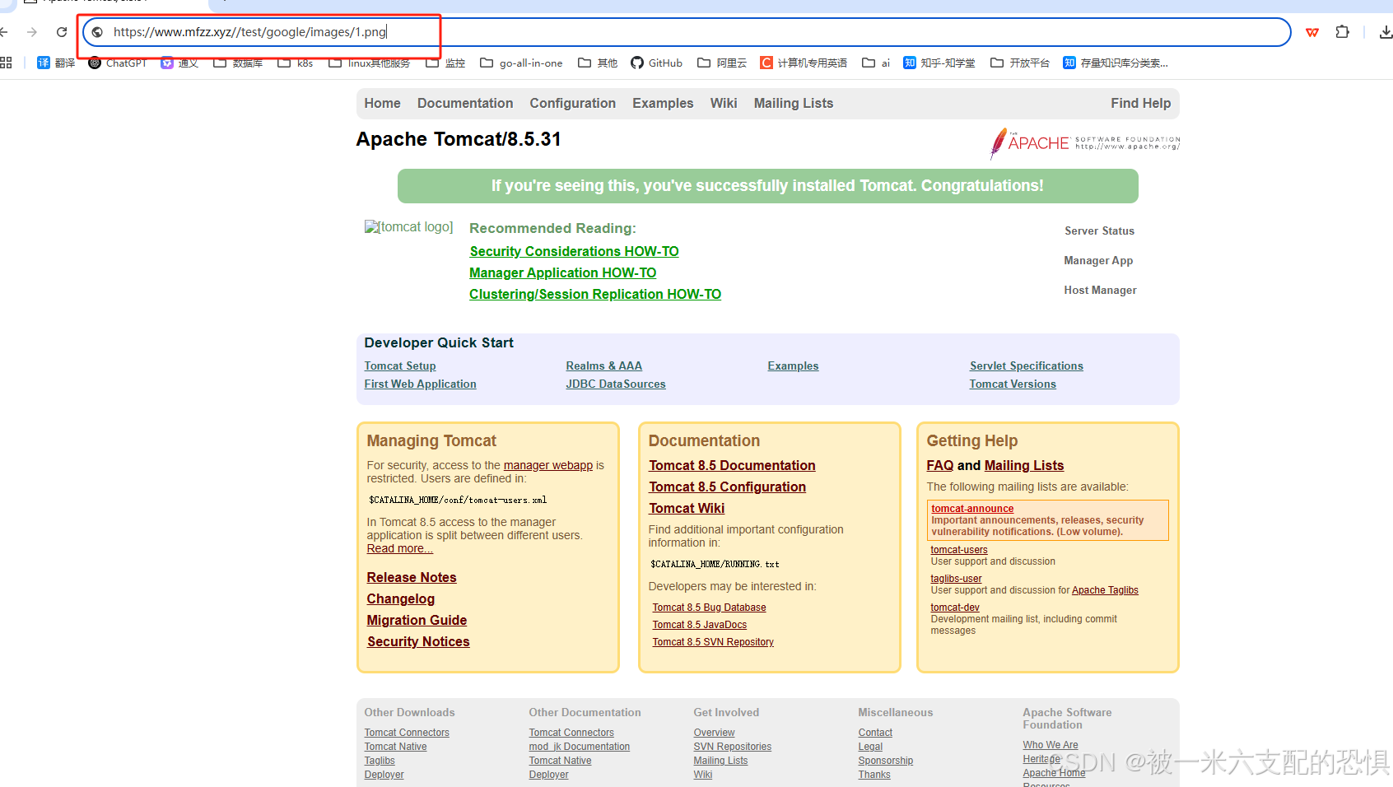This screenshot has width=1393, height=787.
Task: Open the GitHub bookmark
Action: (x=657, y=63)
